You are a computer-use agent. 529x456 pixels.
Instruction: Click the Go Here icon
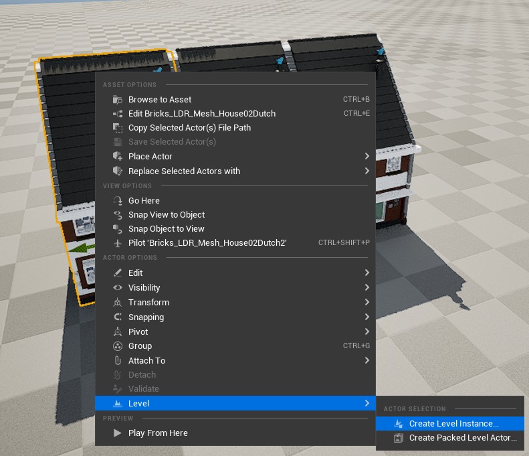pyautogui.click(x=118, y=200)
